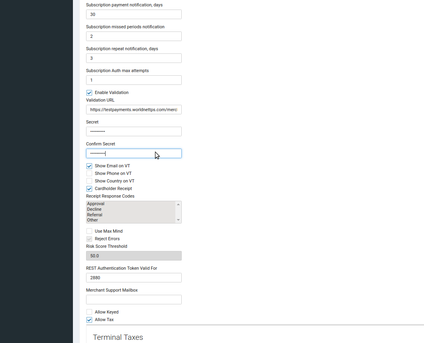424x343 pixels.
Task: Uncheck the Allow Tax checkbox
Action: click(x=89, y=320)
